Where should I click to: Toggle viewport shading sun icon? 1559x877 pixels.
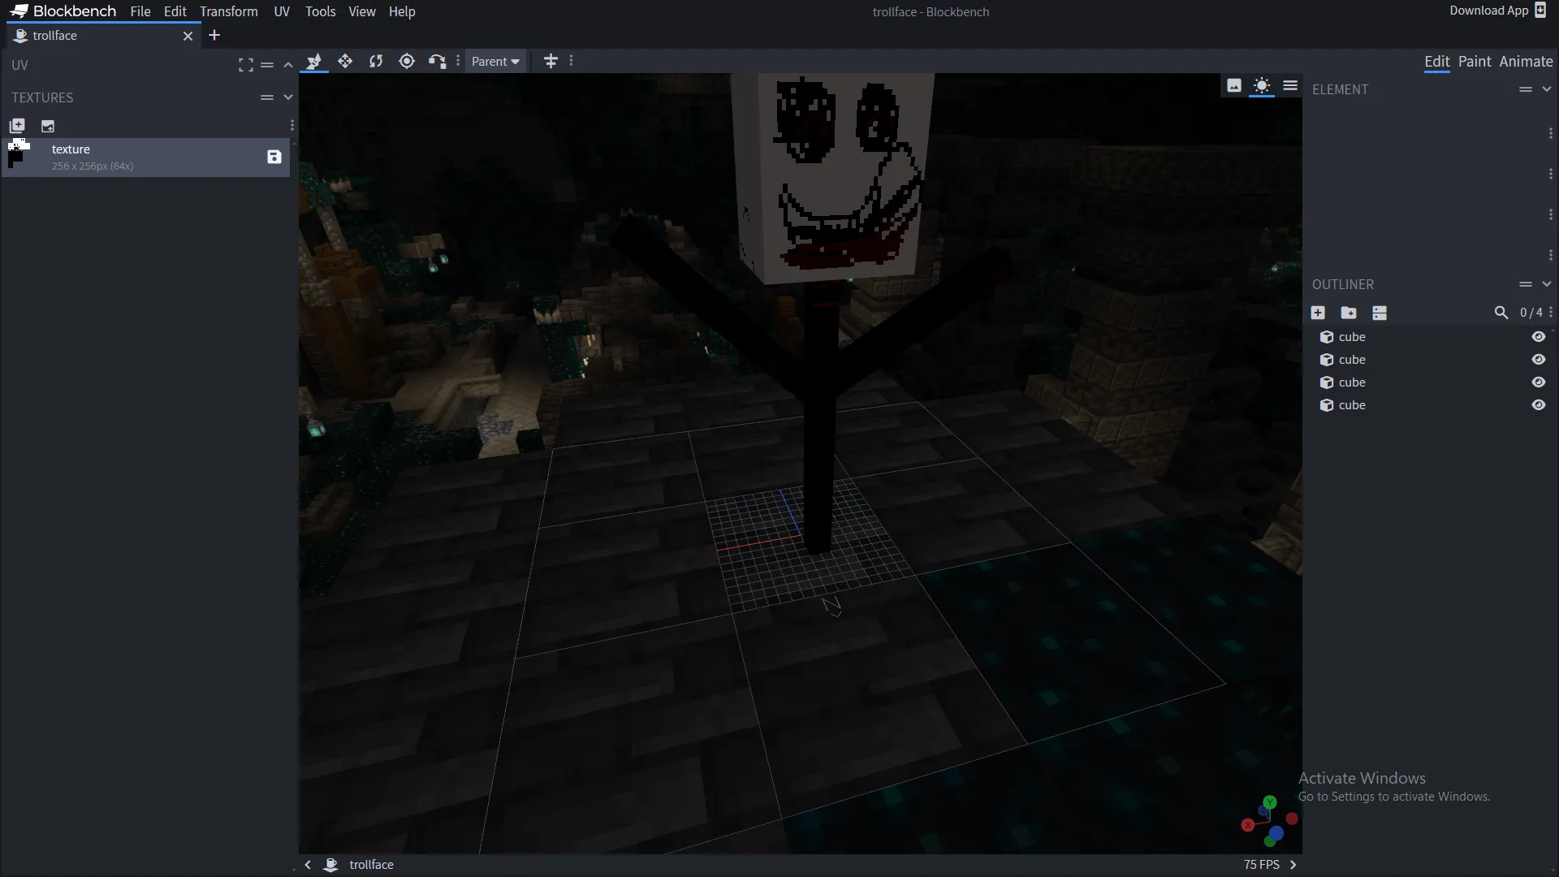(x=1262, y=86)
